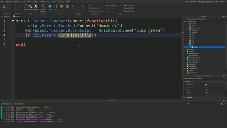
Task: Click the quick-access Play icon in title bar
Action: coord(16,1)
